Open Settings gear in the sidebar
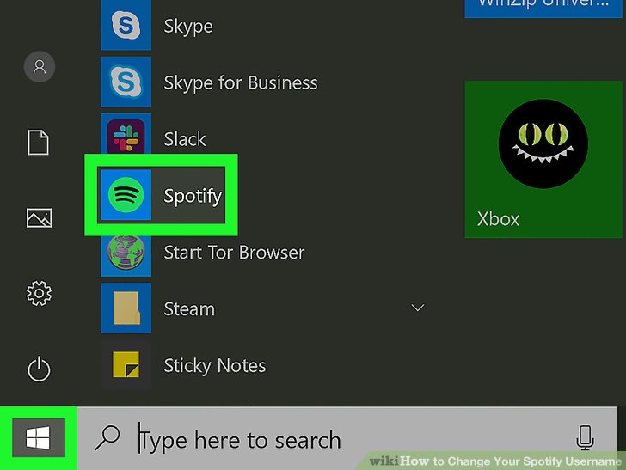The width and height of the screenshot is (626, 470). 39,293
